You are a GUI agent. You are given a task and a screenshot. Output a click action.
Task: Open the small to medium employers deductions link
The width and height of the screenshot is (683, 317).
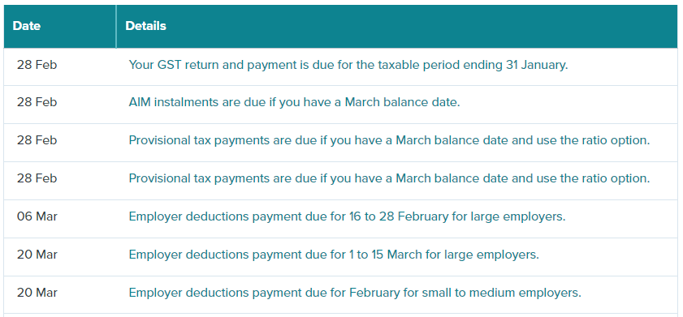coord(355,293)
